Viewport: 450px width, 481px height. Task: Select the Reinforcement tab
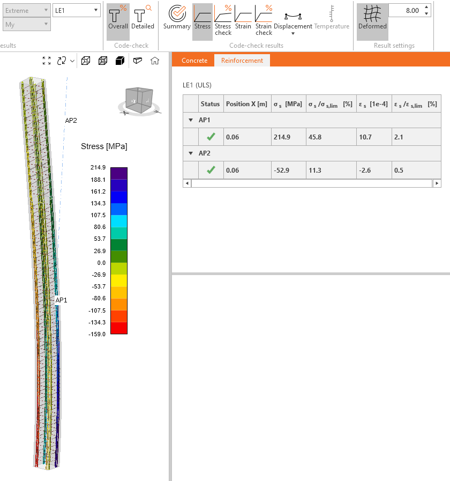tap(242, 61)
